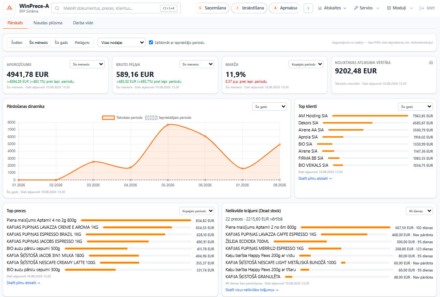This screenshot has height=297, width=440.
Task: Open Dead stock 90 dienas dropdown
Action: coord(419,211)
